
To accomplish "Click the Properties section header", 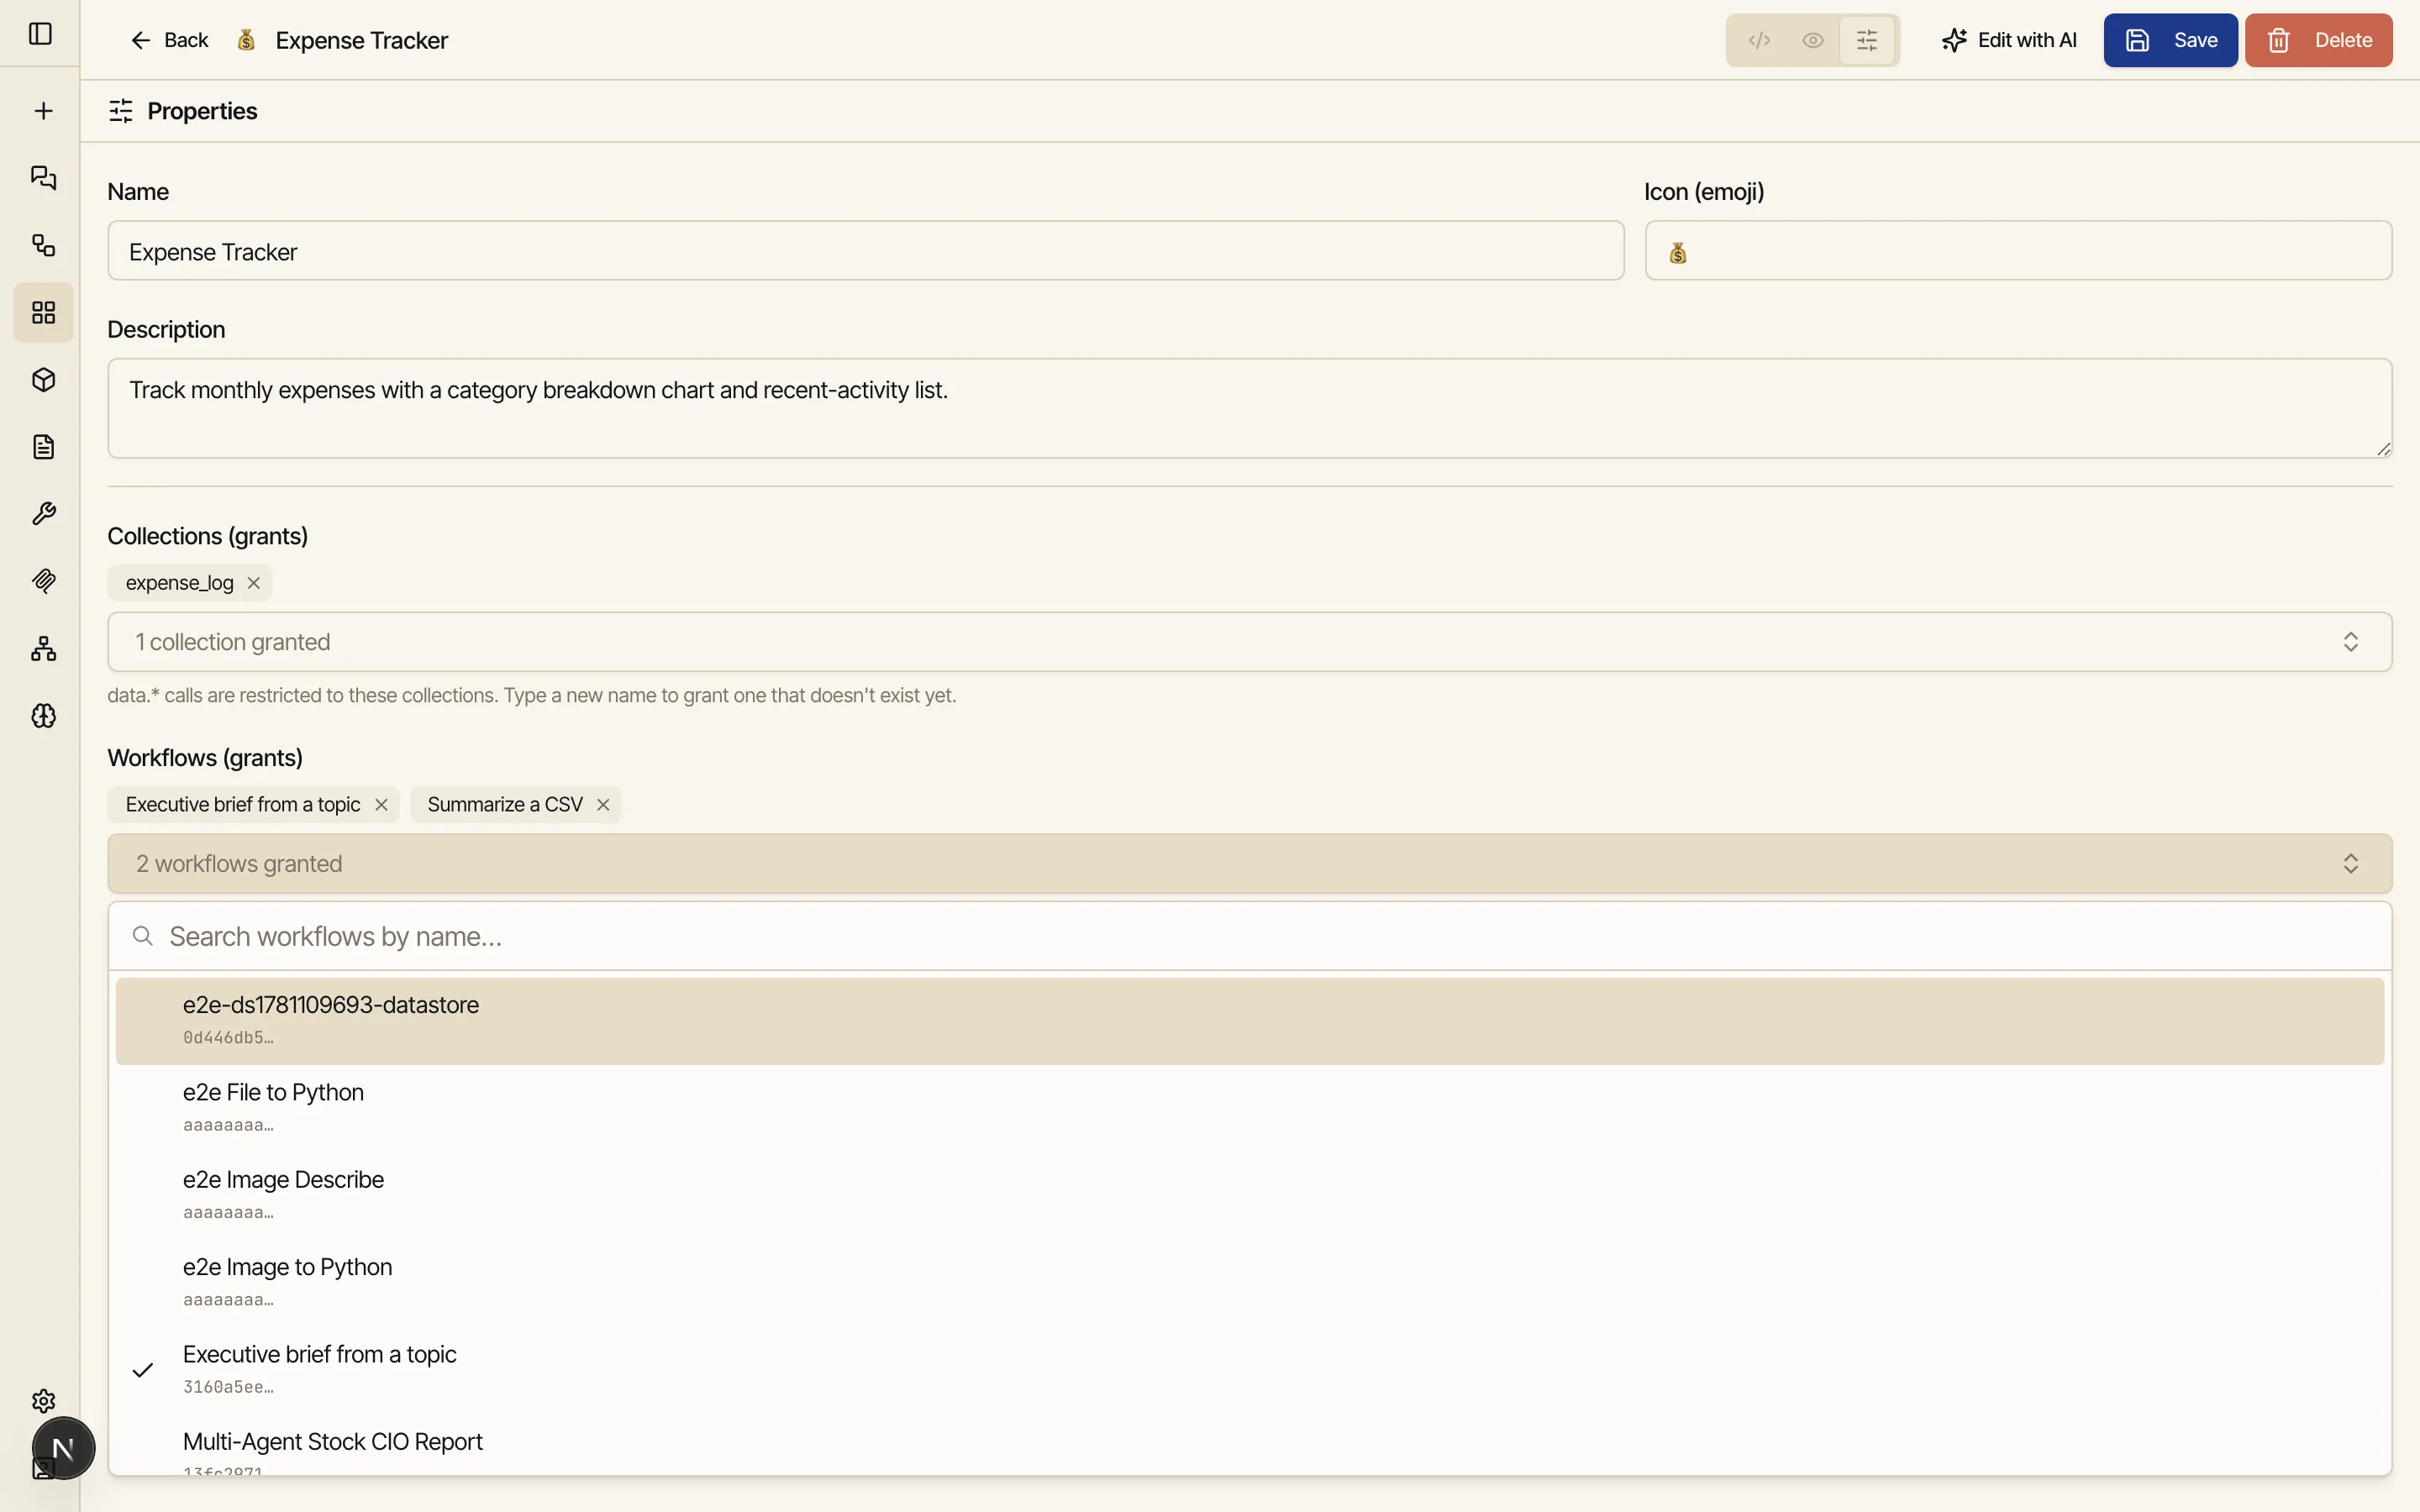I will point(183,111).
